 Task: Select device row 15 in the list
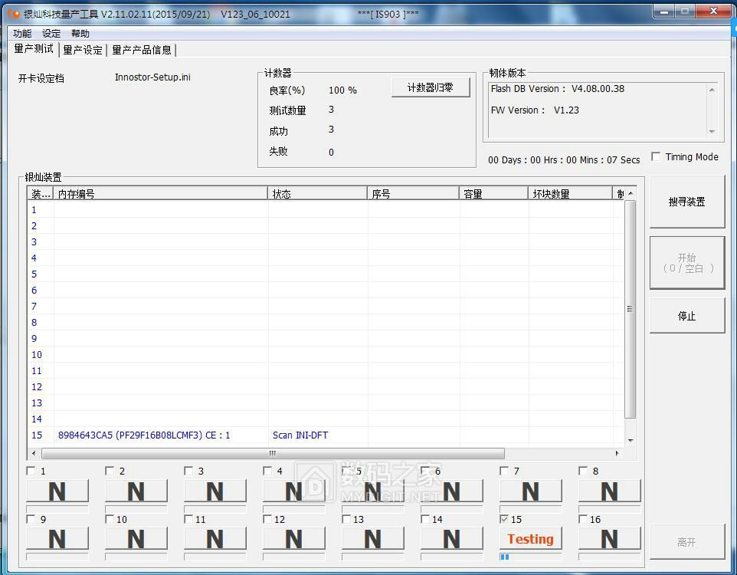[144, 435]
